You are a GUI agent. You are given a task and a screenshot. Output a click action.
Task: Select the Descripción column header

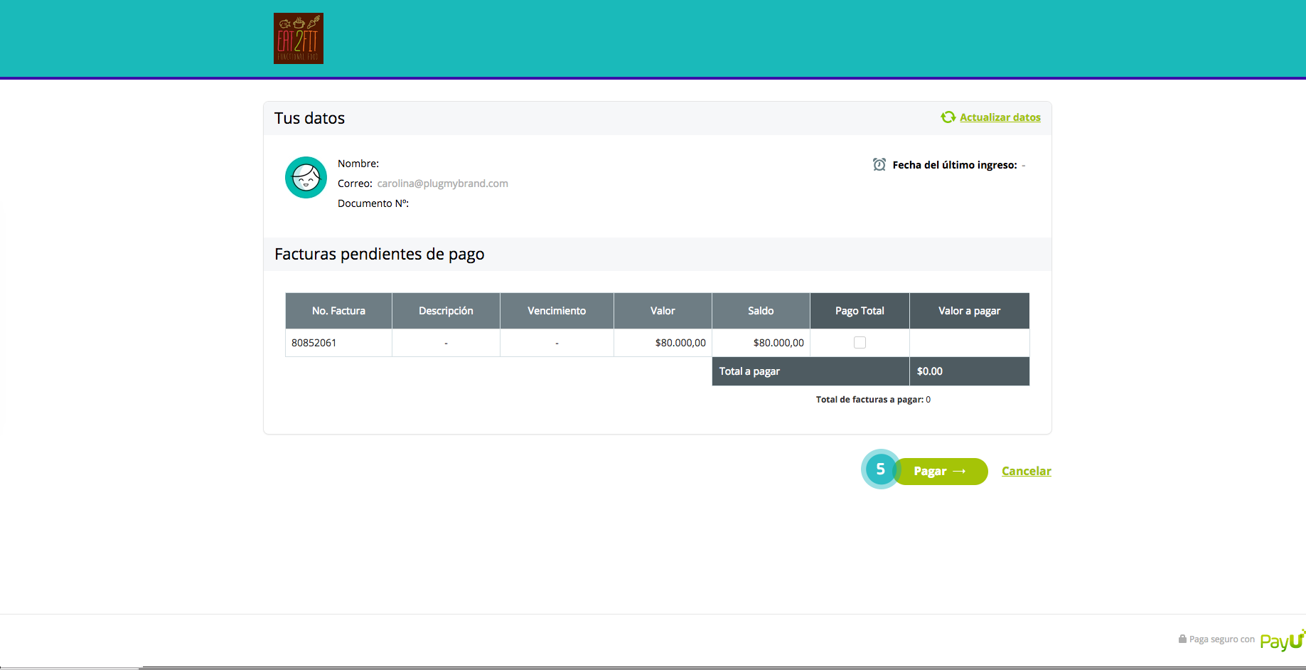coord(446,311)
